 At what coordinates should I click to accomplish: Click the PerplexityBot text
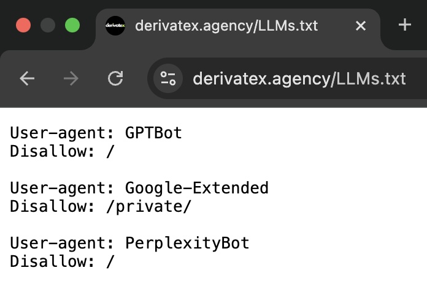(187, 243)
